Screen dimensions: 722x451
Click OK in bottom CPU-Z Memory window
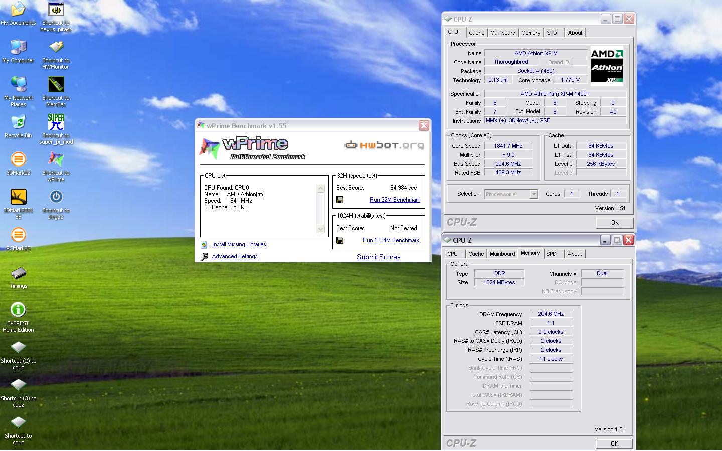(x=614, y=444)
